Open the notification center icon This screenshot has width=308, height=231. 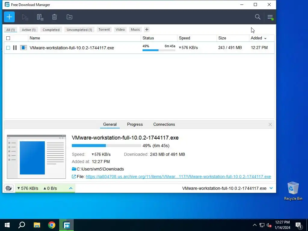pyautogui.click(x=298, y=226)
